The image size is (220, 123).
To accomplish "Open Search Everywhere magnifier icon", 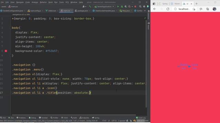I will click(x=140, y=6).
